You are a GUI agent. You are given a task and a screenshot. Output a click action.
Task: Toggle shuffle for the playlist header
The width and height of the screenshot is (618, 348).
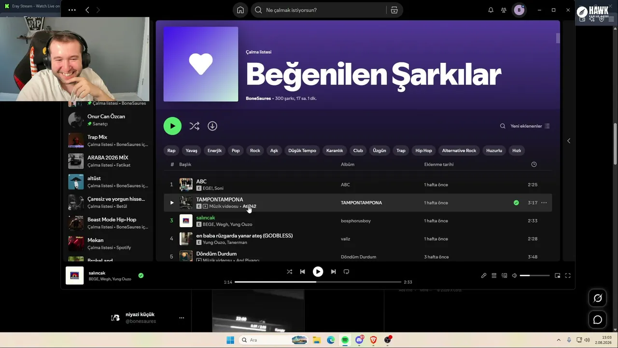pyautogui.click(x=194, y=126)
